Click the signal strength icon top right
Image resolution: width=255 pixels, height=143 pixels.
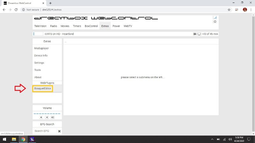tap(215, 17)
